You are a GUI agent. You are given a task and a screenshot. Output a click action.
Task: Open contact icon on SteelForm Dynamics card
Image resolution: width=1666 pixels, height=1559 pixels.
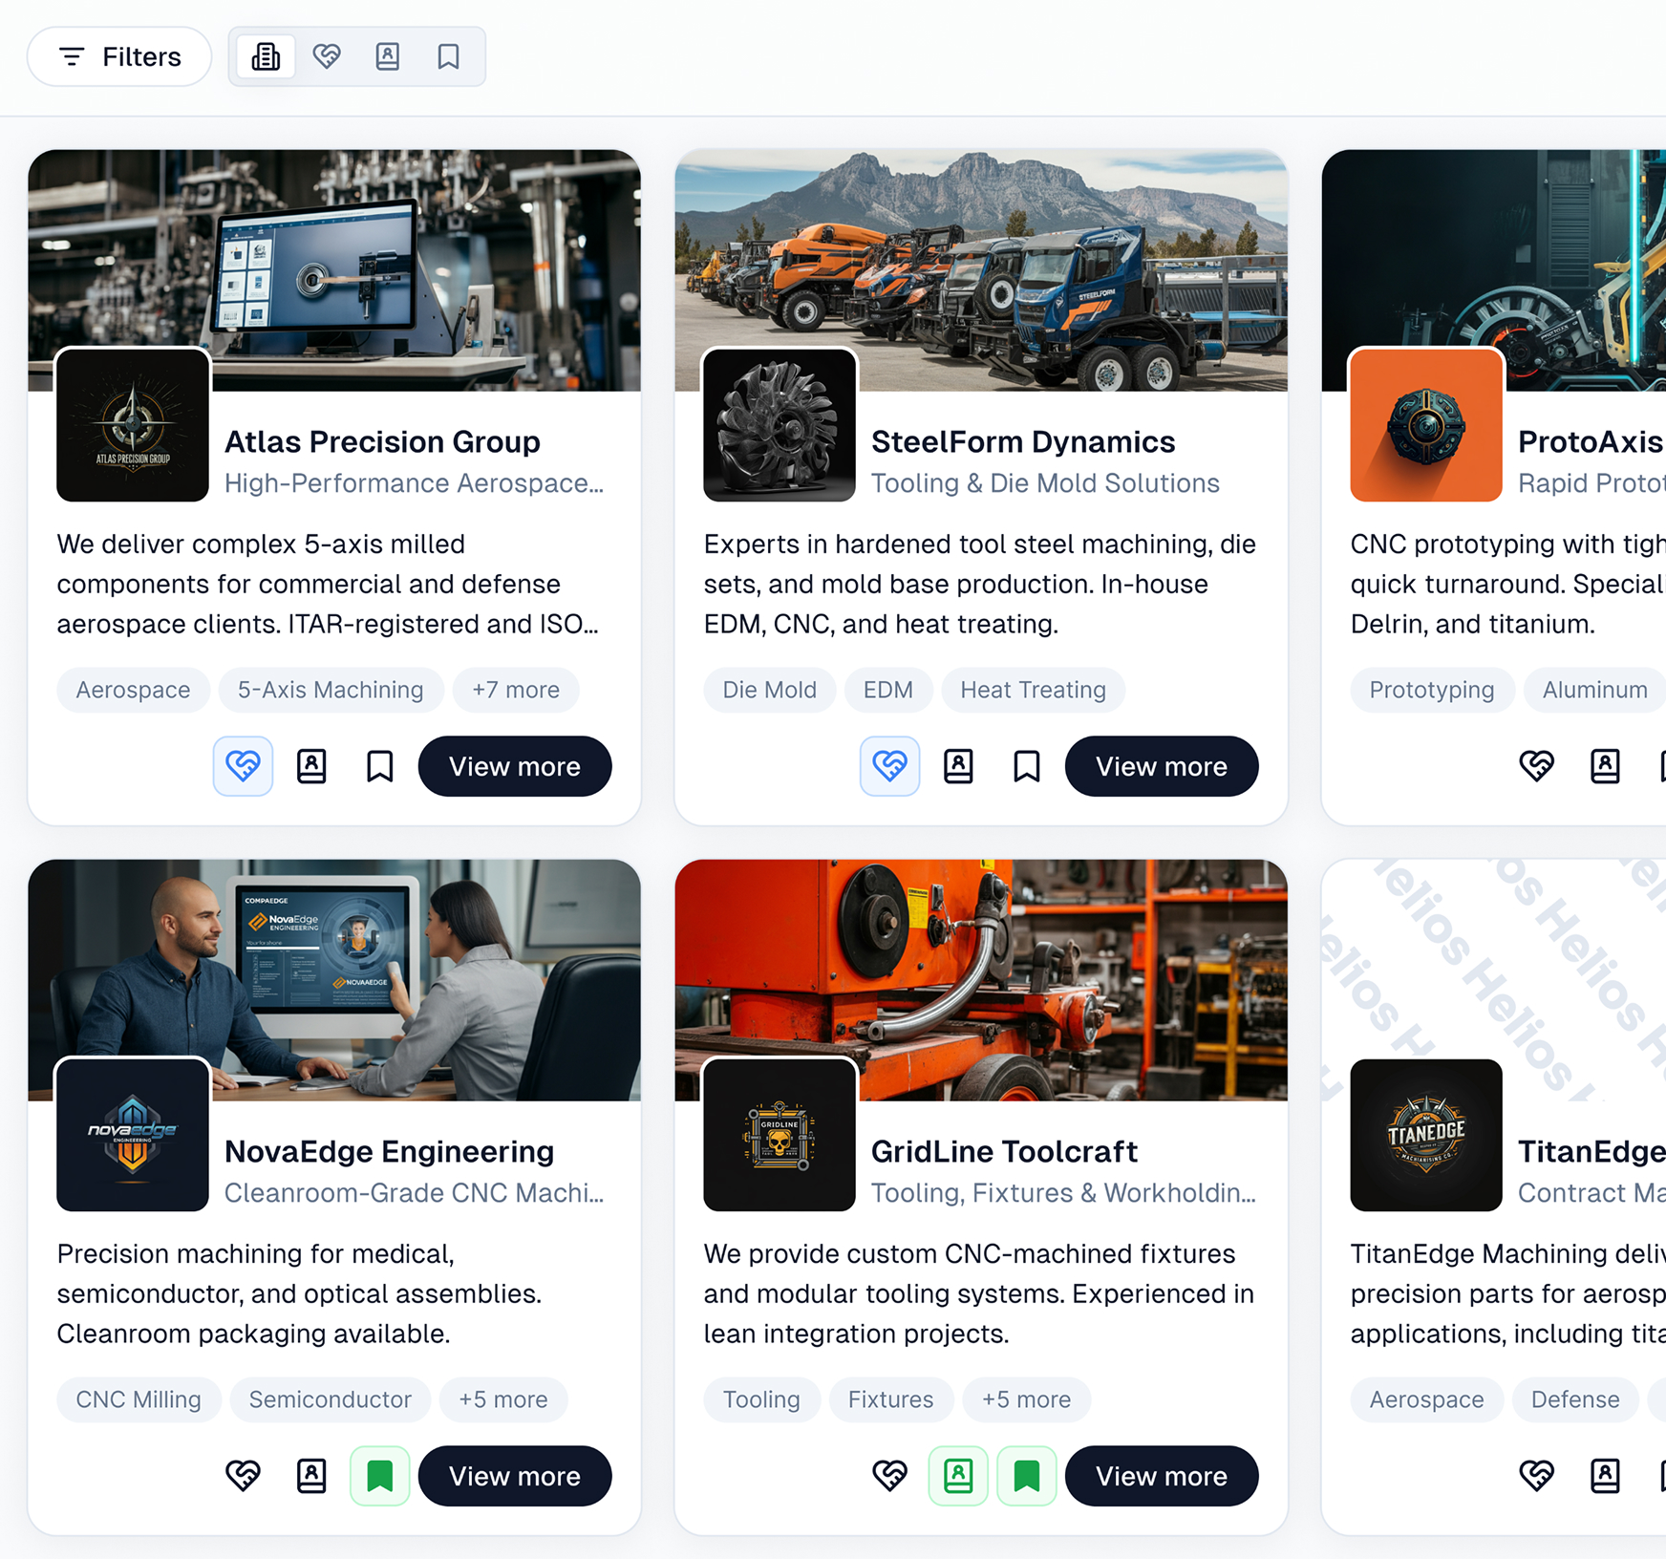(958, 766)
